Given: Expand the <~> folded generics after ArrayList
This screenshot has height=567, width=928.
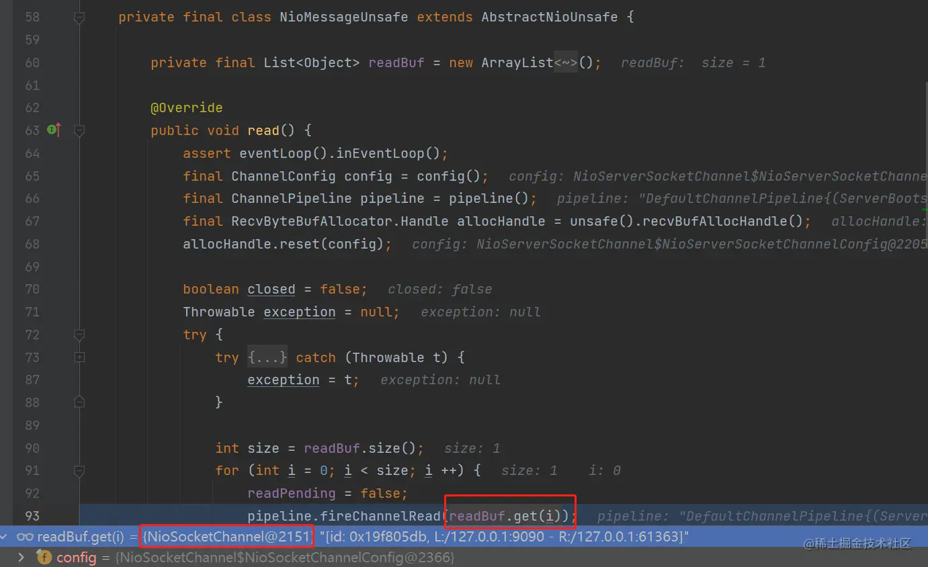Looking at the screenshot, I should coord(566,62).
